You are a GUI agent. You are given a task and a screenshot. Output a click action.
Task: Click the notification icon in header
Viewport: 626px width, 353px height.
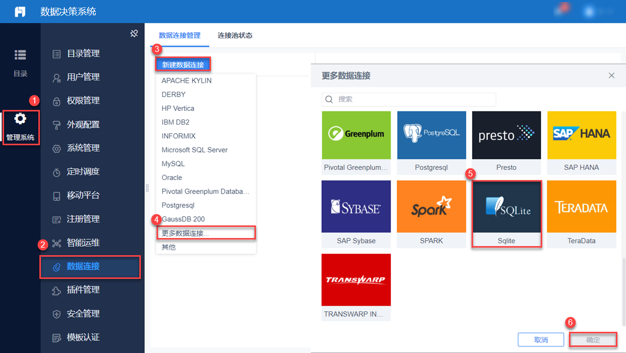(x=560, y=10)
